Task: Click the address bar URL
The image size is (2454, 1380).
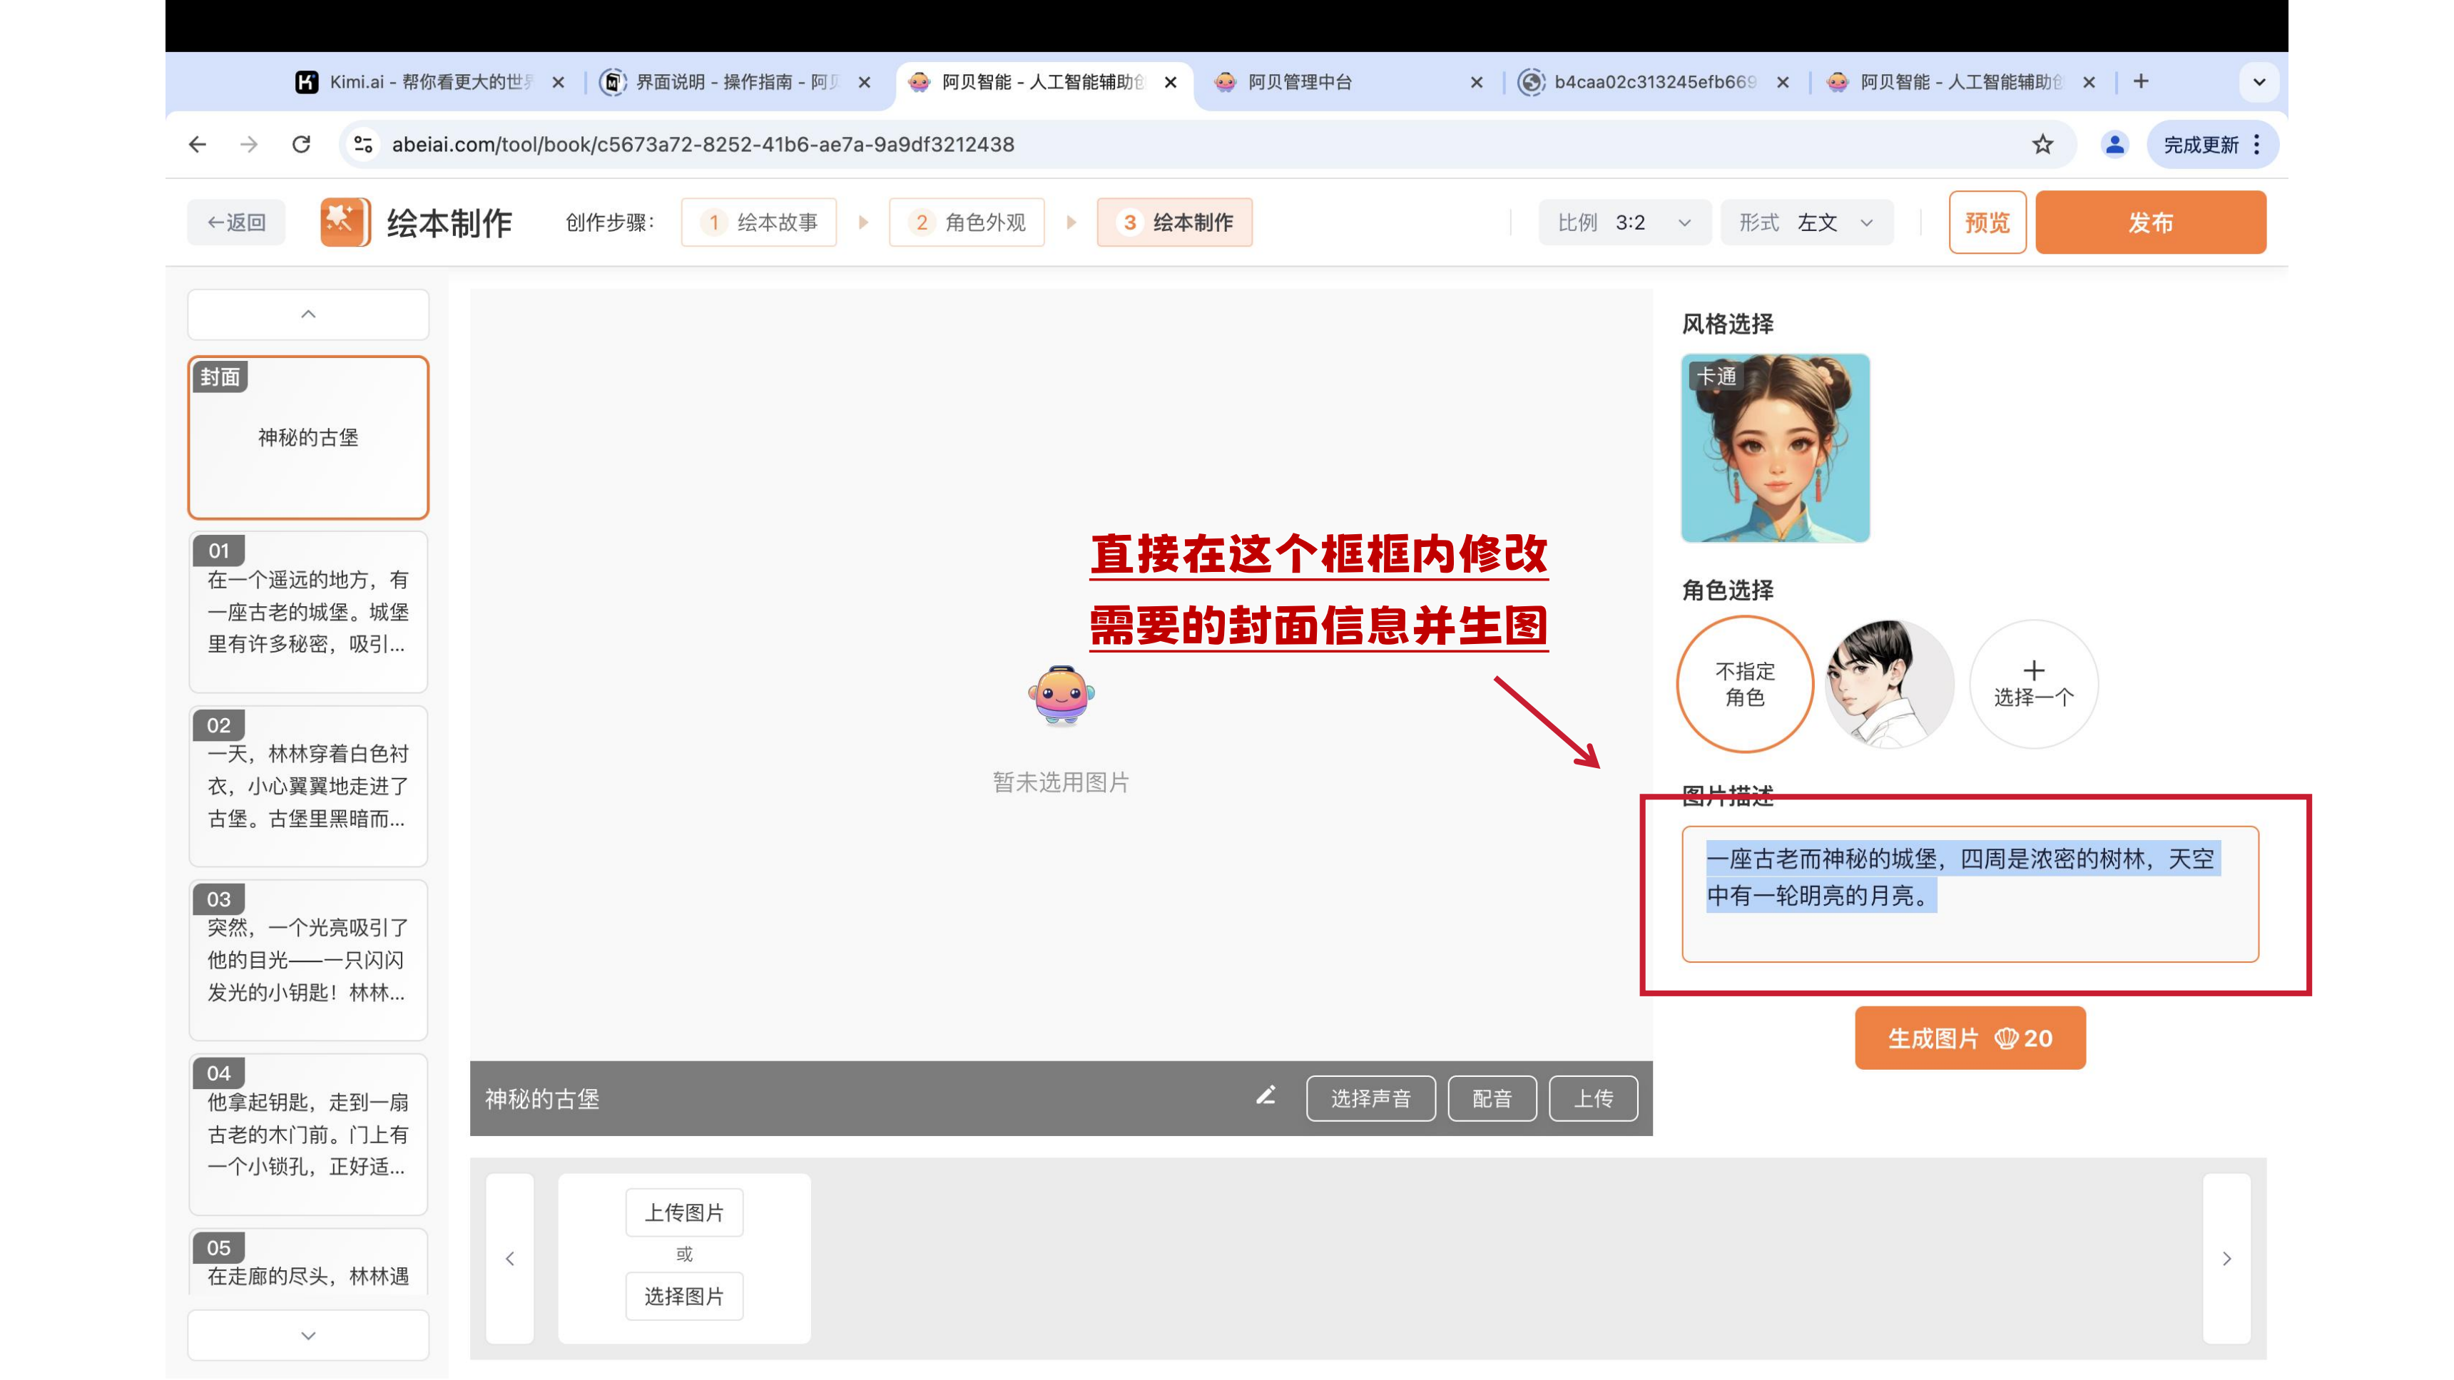Action: pos(703,145)
